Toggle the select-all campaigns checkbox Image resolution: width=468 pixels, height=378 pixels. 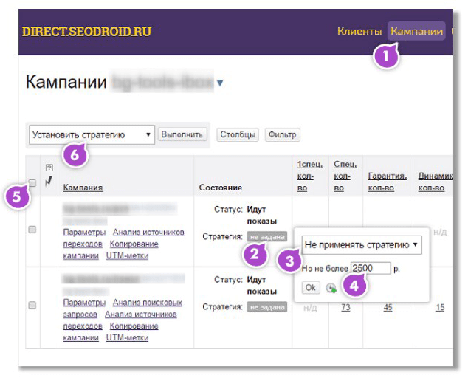32,183
